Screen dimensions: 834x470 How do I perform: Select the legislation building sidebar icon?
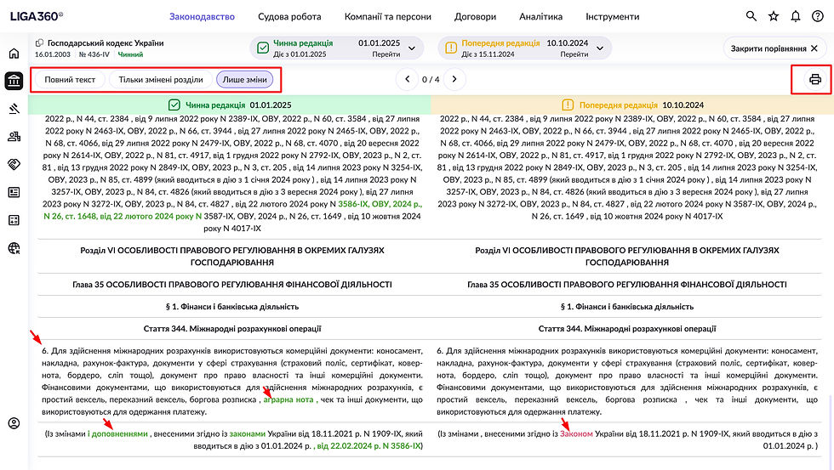tap(14, 81)
